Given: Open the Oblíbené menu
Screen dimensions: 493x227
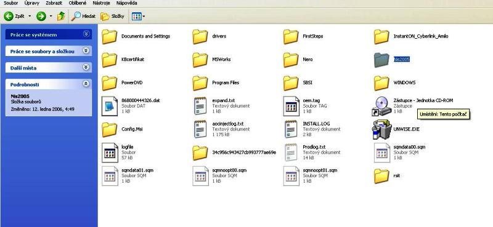Looking at the screenshot, I should tap(78, 3).
